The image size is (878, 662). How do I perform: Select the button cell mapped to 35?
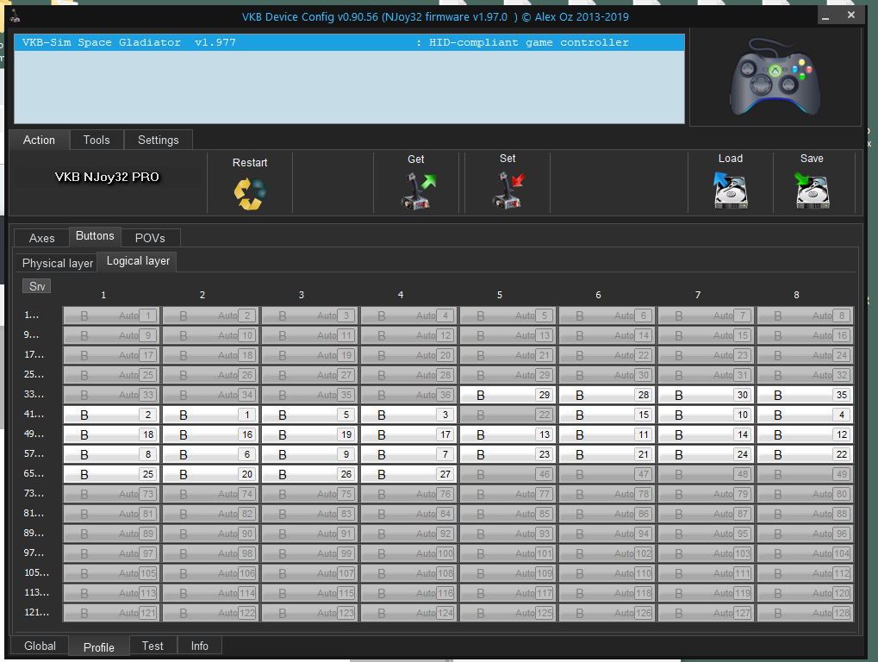coord(804,395)
